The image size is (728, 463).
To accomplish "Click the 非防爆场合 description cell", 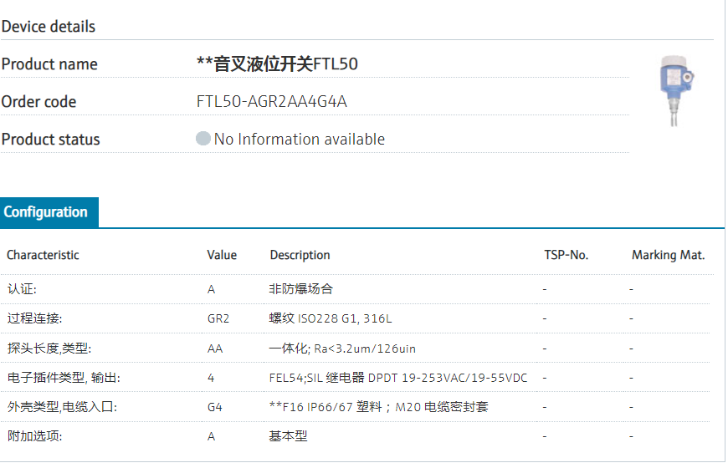I will coord(301,289).
